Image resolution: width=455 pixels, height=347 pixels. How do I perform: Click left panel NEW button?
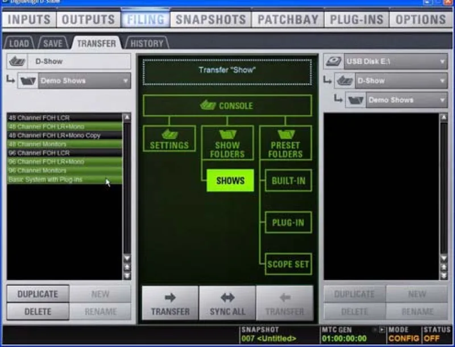coord(101,294)
